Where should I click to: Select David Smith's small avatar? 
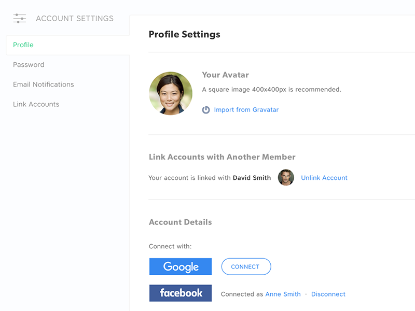point(286,178)
